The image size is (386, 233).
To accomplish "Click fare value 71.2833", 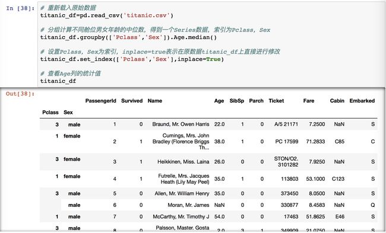I will tap(315, 142).
